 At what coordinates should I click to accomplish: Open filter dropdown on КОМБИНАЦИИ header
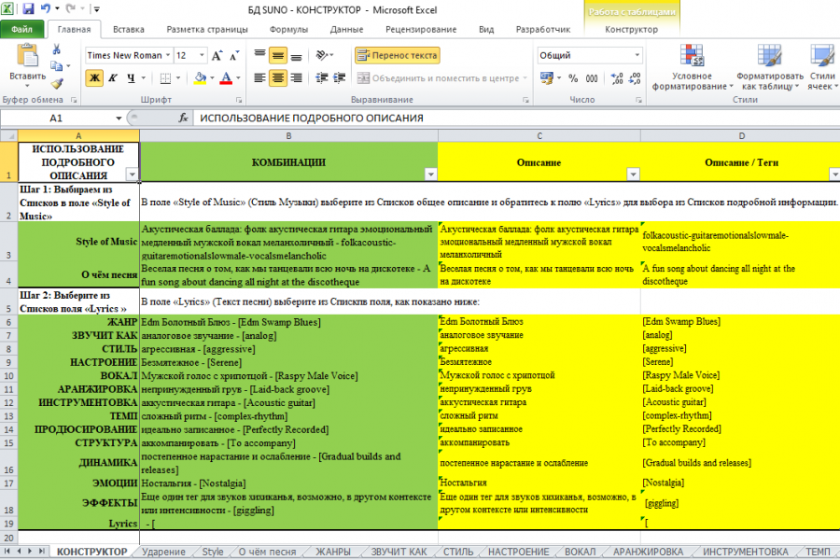(430, 175)
